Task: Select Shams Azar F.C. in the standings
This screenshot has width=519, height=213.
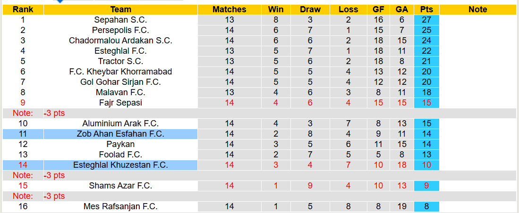Action: [120, 186]
